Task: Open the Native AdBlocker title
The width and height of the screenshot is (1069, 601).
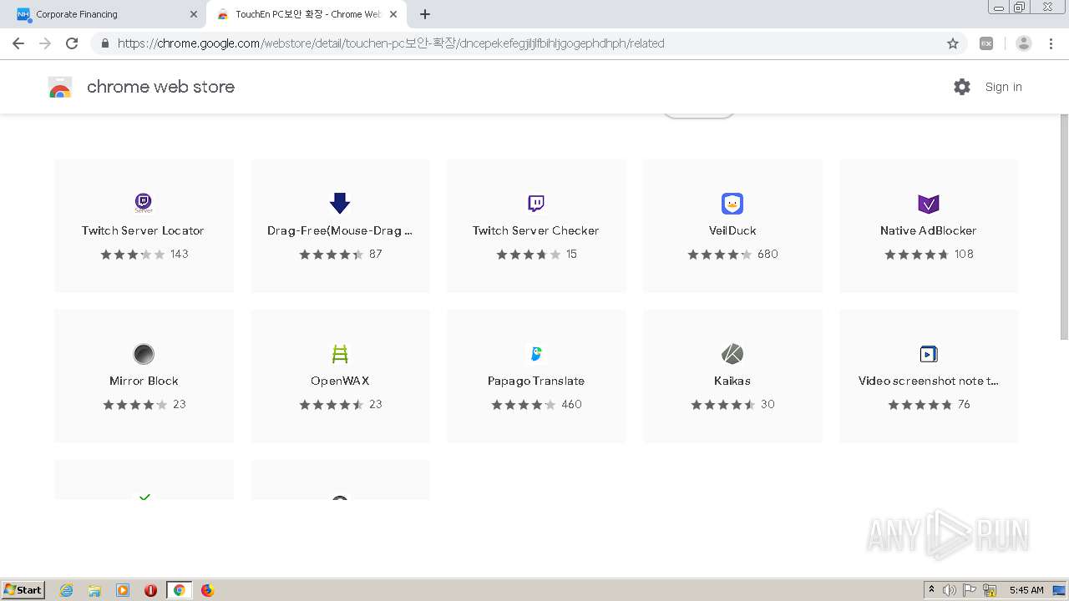Action: (929, 230)
